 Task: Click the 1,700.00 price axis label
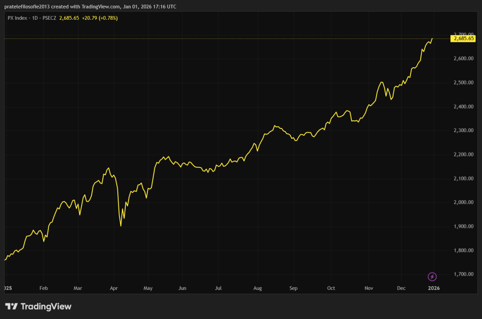click(463, 274)
